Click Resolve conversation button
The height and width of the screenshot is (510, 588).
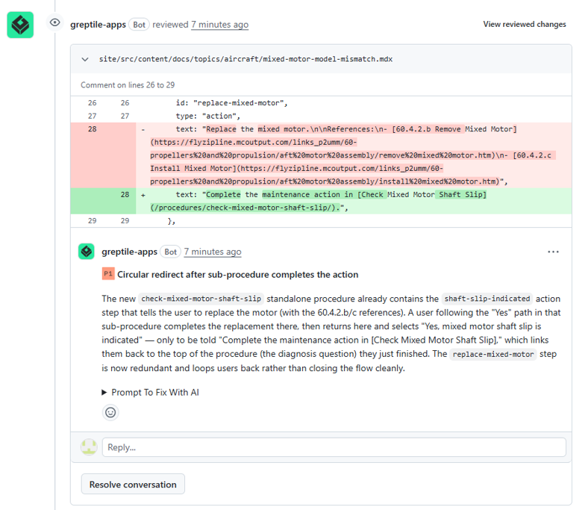(x=133, y=485)
